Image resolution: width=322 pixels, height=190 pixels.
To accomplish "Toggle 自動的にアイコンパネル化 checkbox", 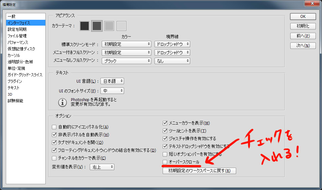I will click(54, 127).
